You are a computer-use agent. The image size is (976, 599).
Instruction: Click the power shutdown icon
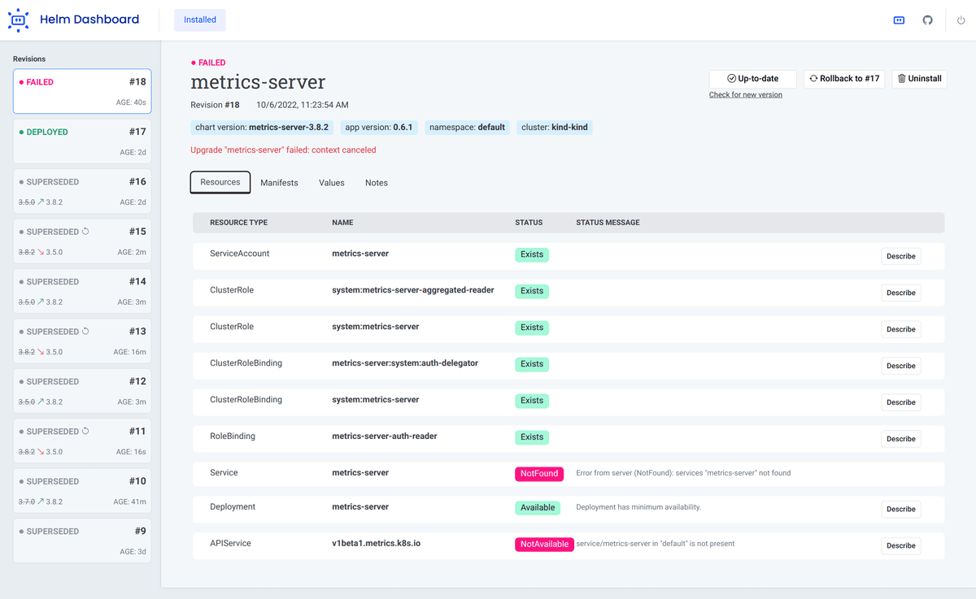click(961, 20)
